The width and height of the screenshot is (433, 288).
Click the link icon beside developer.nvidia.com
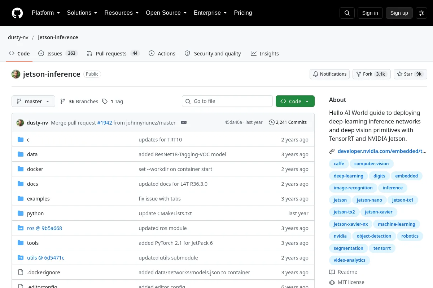point(332,152)
